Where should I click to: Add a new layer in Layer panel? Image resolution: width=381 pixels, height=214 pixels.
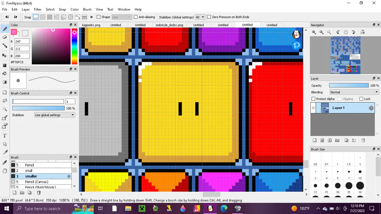315,140
